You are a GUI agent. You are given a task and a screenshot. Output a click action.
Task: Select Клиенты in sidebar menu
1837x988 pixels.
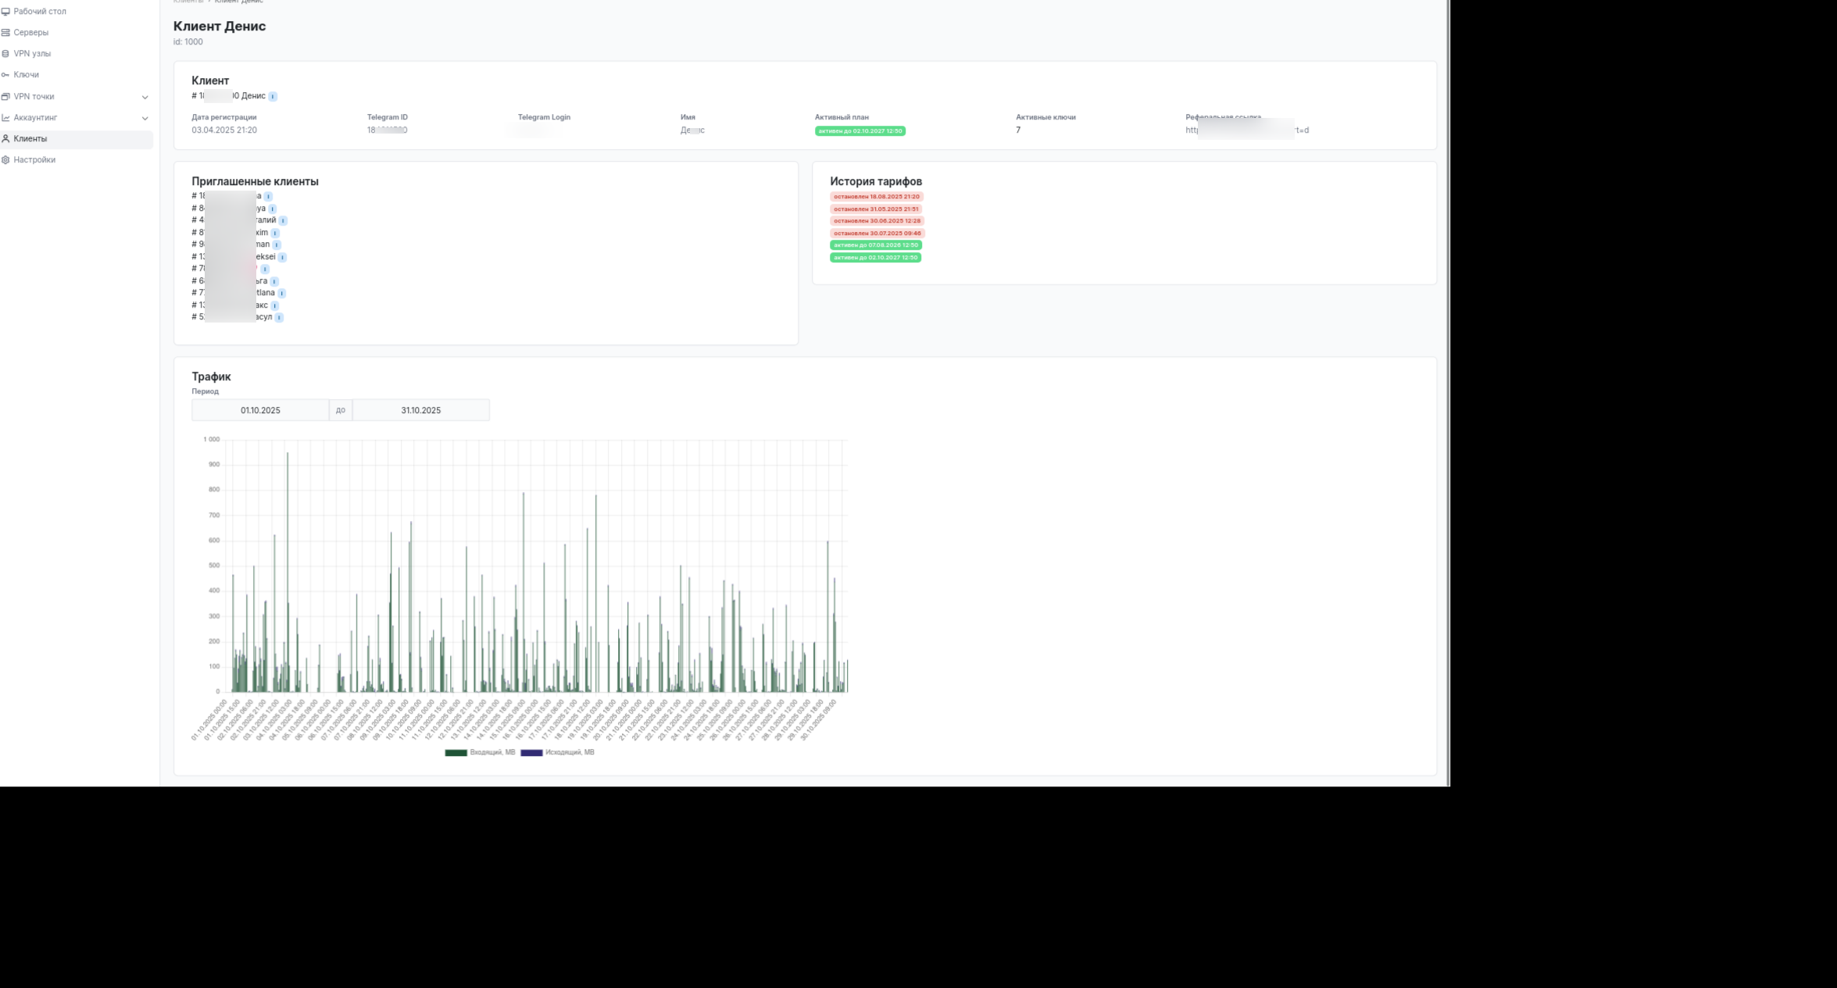click(x=30, y=139)
